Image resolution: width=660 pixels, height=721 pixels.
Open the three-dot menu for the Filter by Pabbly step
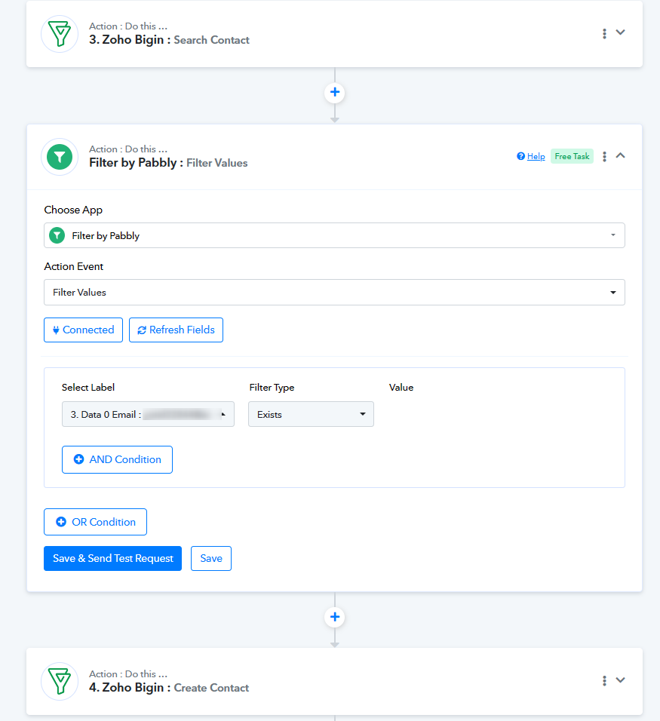(604, 156)
